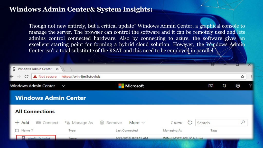The height and width of the screenshot is (148, 263).
Task: Open a new browser tab
Action: click(67, 69)
